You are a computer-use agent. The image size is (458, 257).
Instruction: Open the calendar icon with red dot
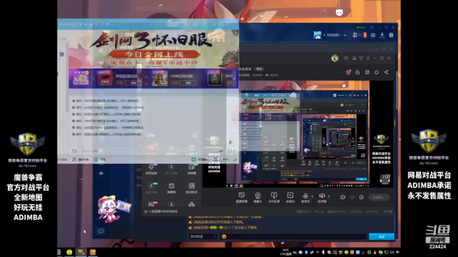348,72
